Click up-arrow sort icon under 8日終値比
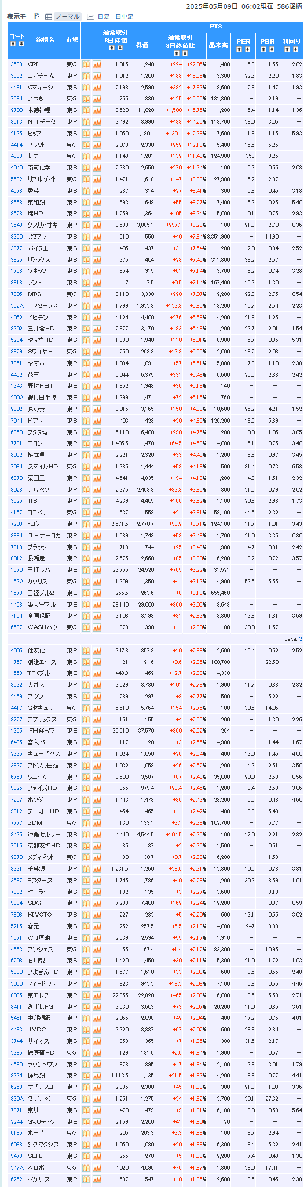This screenshot has width=304, height=1187. coord(176,53)
